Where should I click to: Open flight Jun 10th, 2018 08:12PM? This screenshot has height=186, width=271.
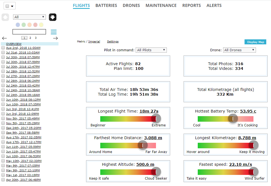tap(23, 100)
